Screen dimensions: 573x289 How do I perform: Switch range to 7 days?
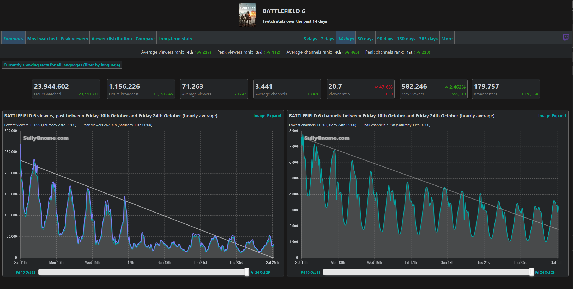pos(327,39)
